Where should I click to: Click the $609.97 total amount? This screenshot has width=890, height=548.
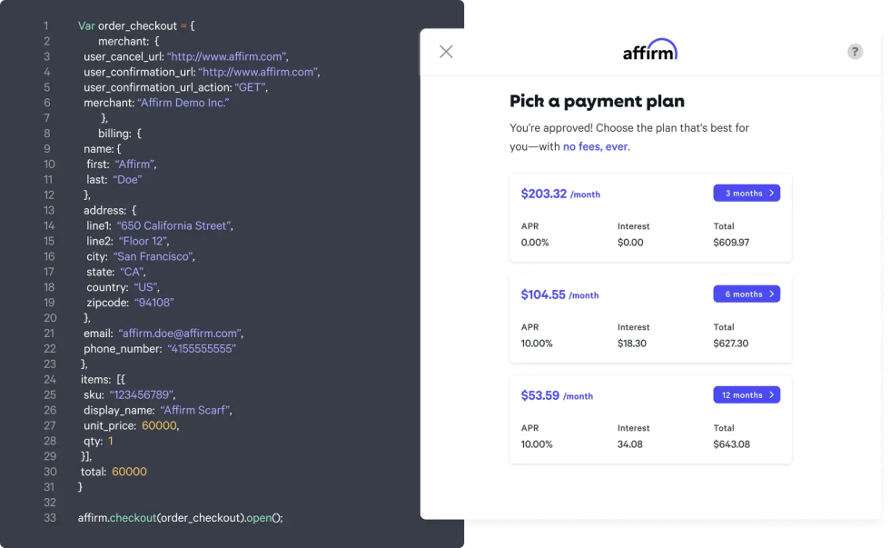731,243
